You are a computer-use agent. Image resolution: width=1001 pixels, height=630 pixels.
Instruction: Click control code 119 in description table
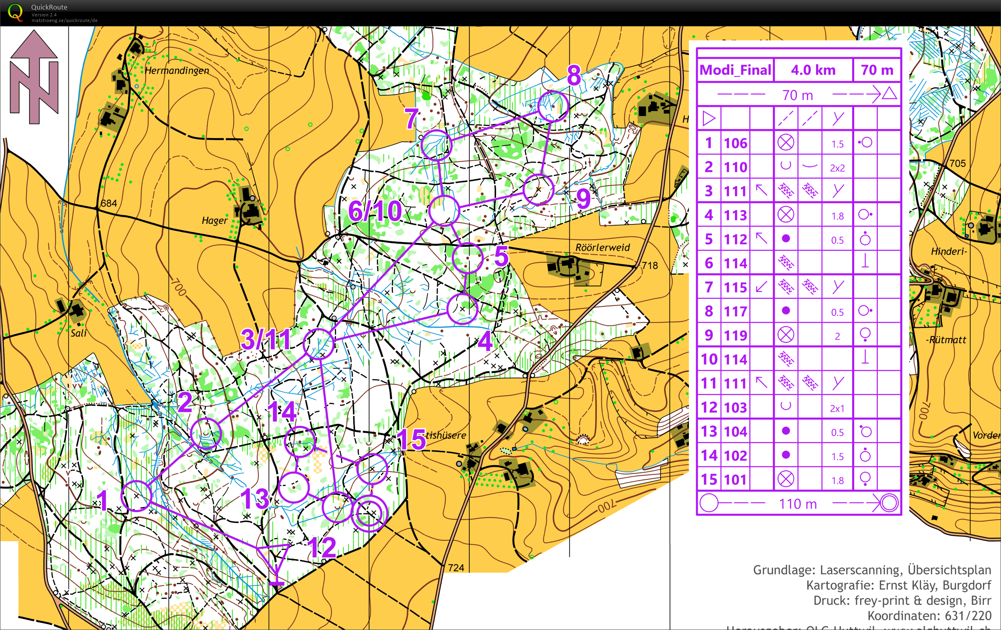point(735,335)
